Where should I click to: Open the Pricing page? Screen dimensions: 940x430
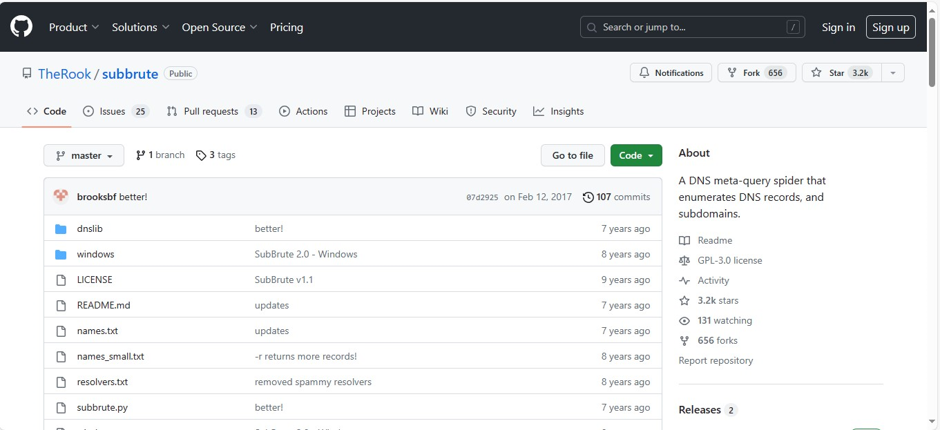click(x=287, y=27)
